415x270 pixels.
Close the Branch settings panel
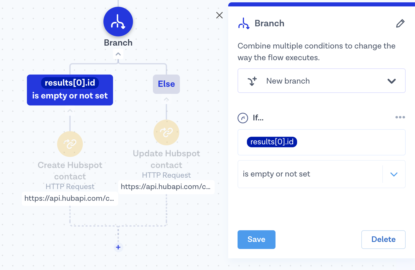pyautogui.click(x=219, y=15)
